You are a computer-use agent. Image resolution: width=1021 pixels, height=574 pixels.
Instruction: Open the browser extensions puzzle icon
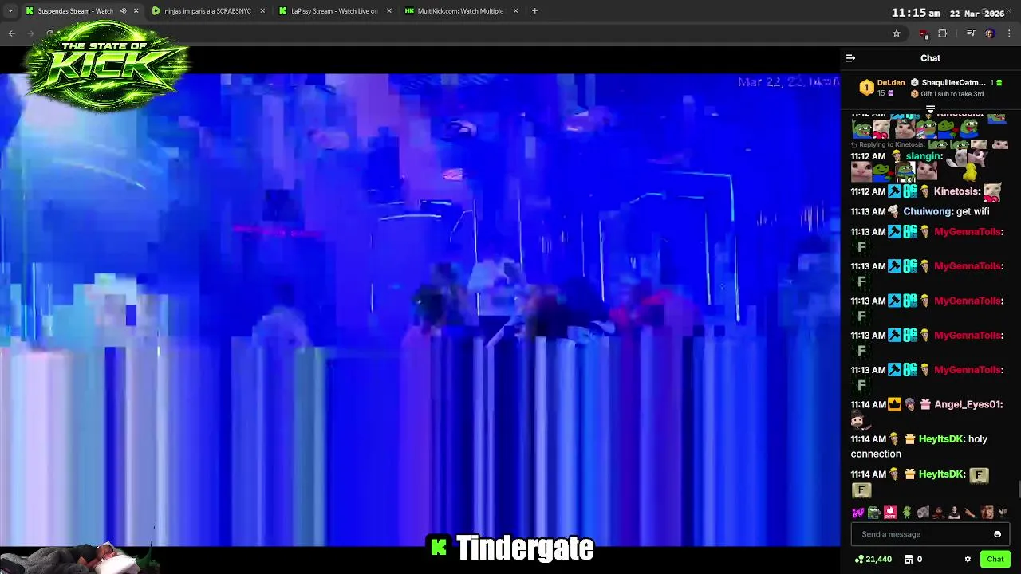(943, 33)
